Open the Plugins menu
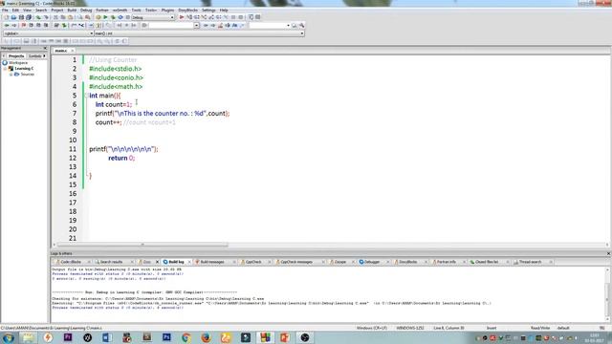This screenshot has height=344, width=612. point(167,11)
